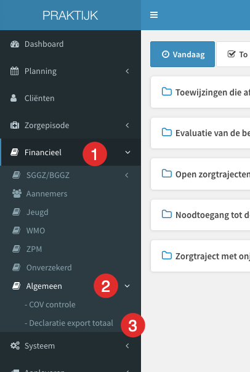Expand the Planning menu arrow
Screen dimensions: 250x372
tap(127, 71)
